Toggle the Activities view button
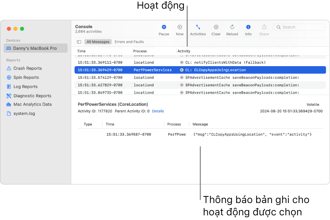 (x=198, y=27)
